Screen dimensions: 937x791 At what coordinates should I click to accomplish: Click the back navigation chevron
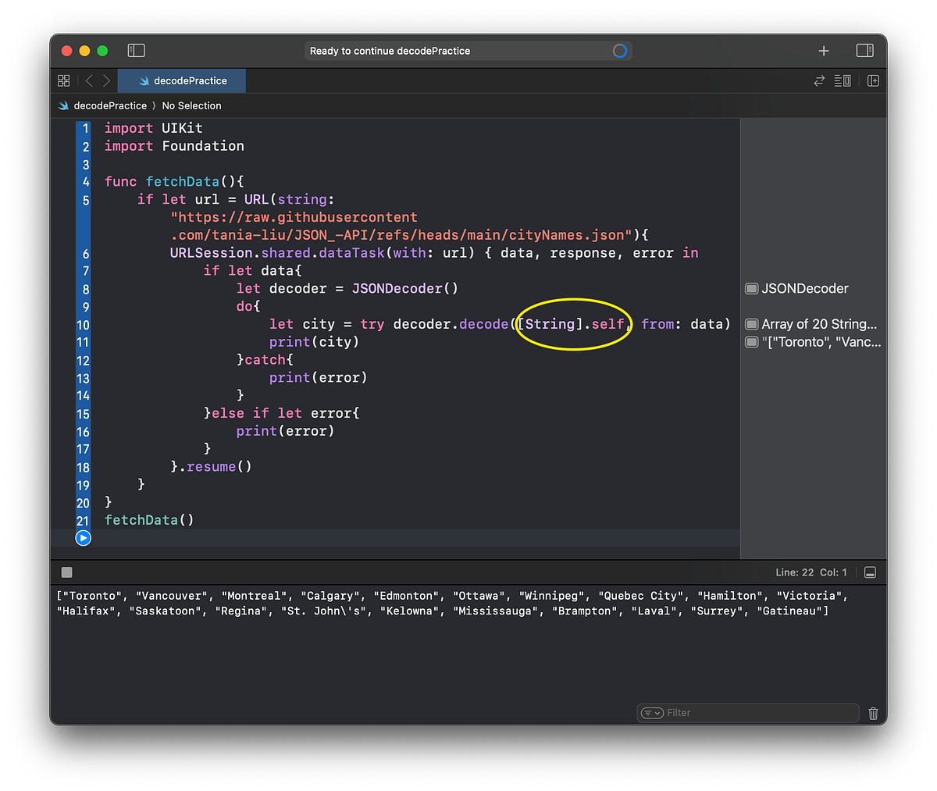coord(89,80)
